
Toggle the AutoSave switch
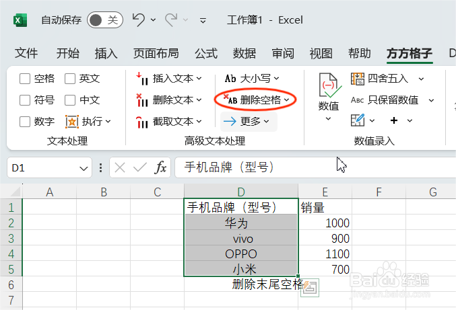click(x=105, y=20)
